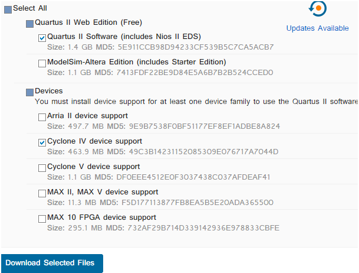Screen dimensions: 359x273
Task: Check MAX 10 FPGA device support
Action: (42, 219)
